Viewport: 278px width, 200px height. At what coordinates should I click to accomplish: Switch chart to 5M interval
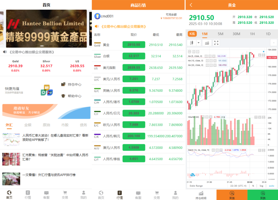coord(221,34)
